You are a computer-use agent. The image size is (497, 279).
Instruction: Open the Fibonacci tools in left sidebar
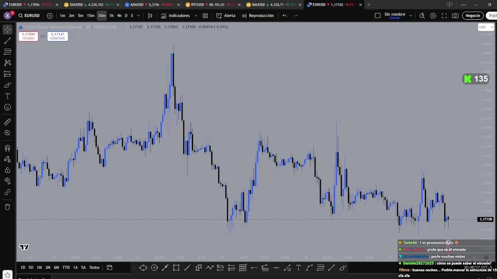pos(7,52)
